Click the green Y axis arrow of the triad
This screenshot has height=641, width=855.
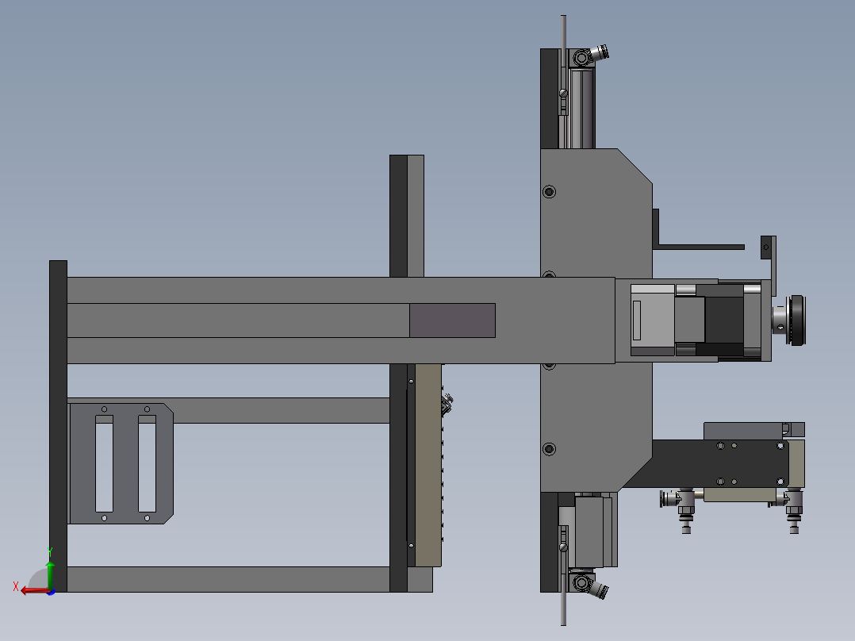[50, 574]
